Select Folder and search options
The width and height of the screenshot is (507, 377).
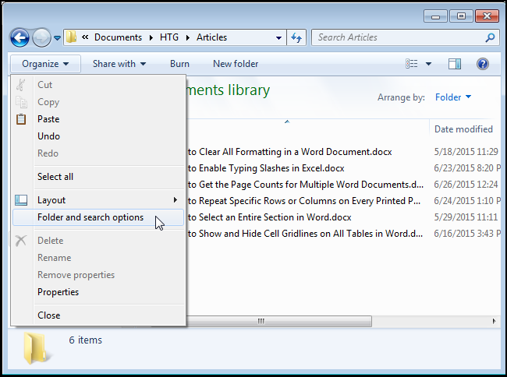click(90, 217)
